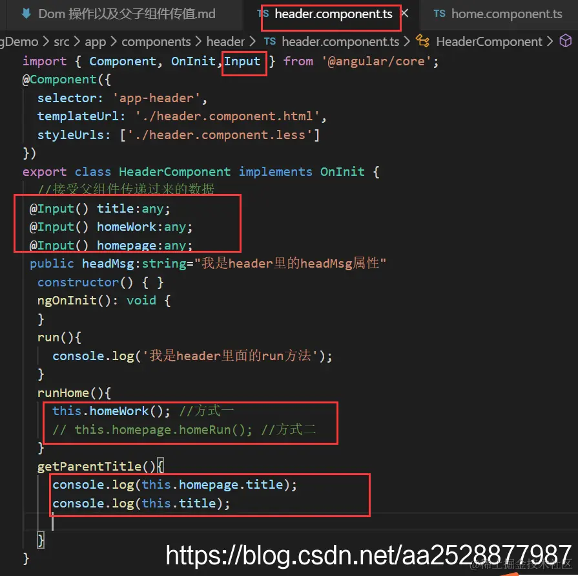The height and width of the screenshot is (576, 578).
Task: Click the @Input() title:any declaration
Action: point(100,209)
